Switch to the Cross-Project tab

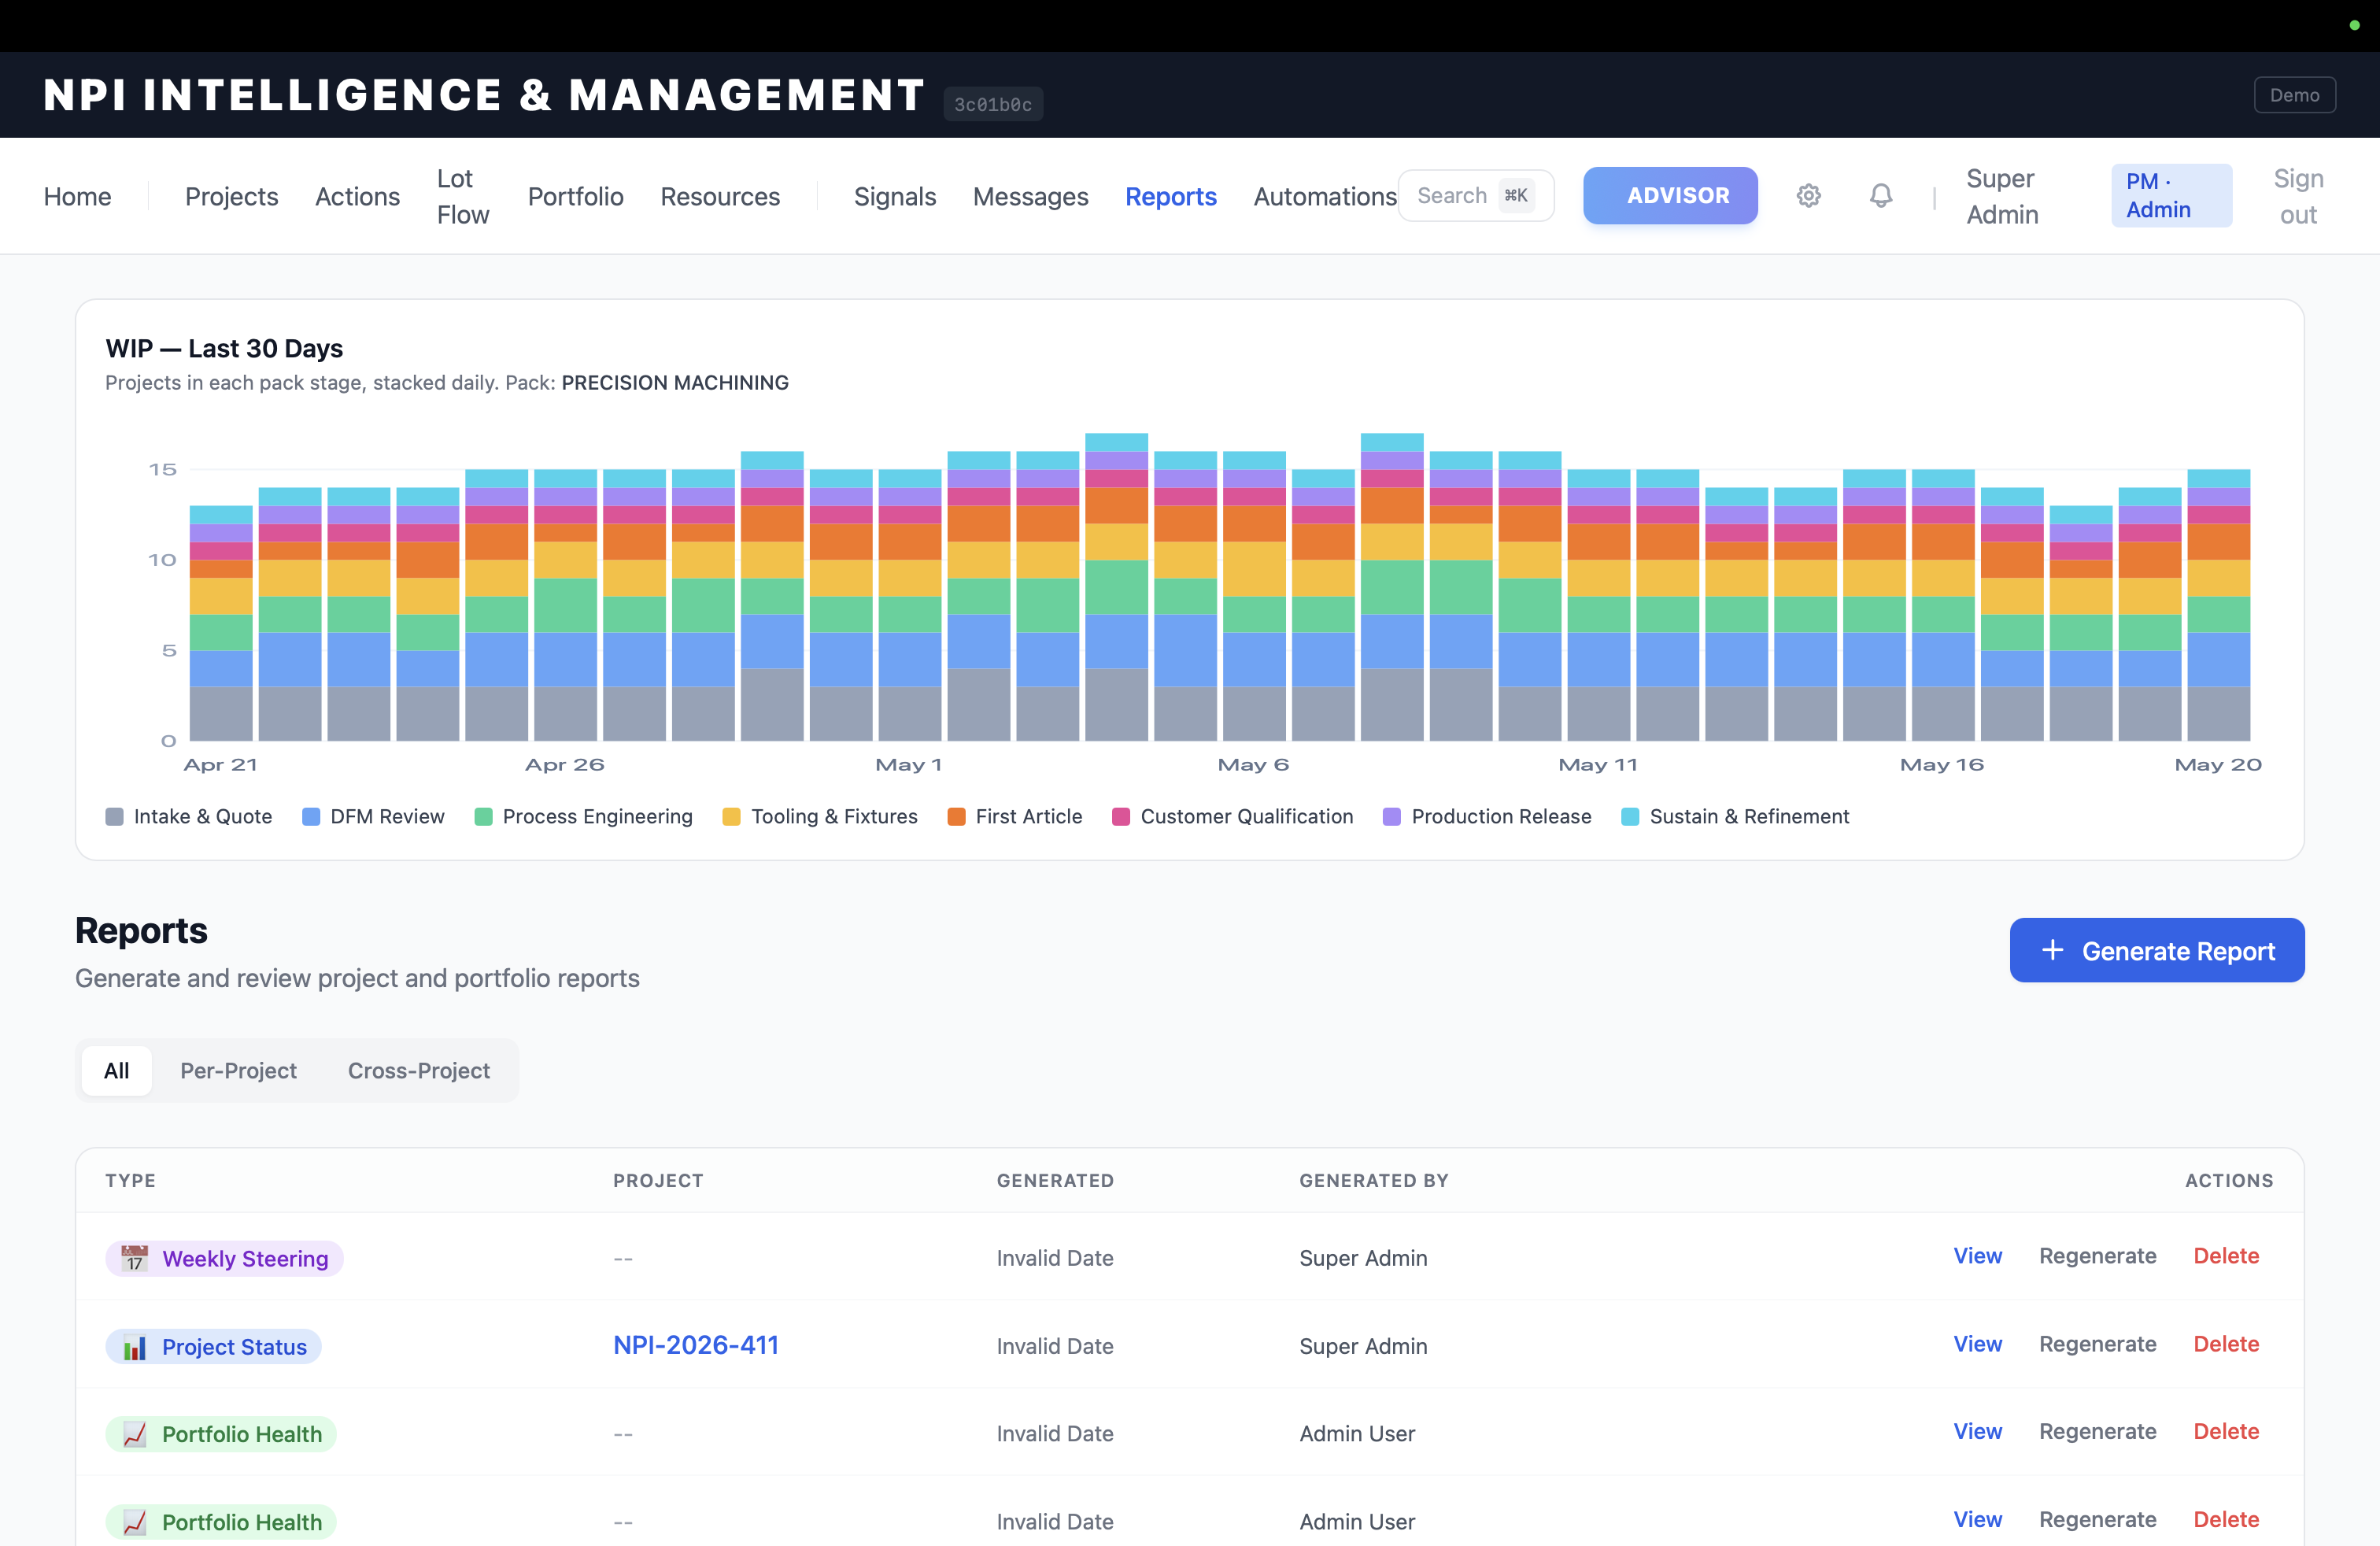[x=419, y=1071]
